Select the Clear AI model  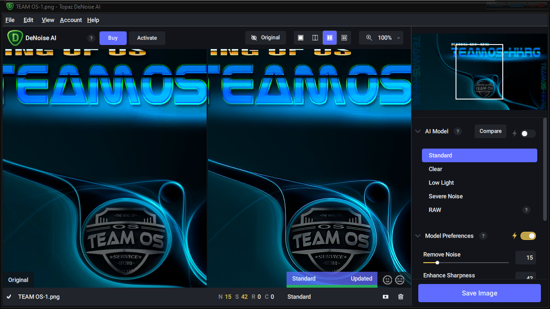pyautogui.click(x=480, y=169)
